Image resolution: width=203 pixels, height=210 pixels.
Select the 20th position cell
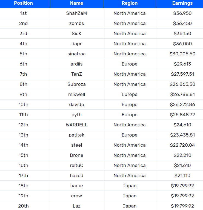[x=23, y=206]
